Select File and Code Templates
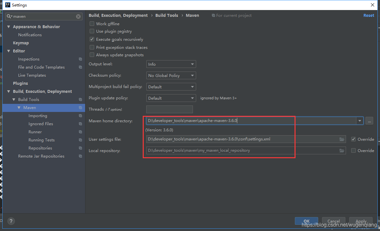The width and height of the screenshot is (380, 231). tap(41, 67)
